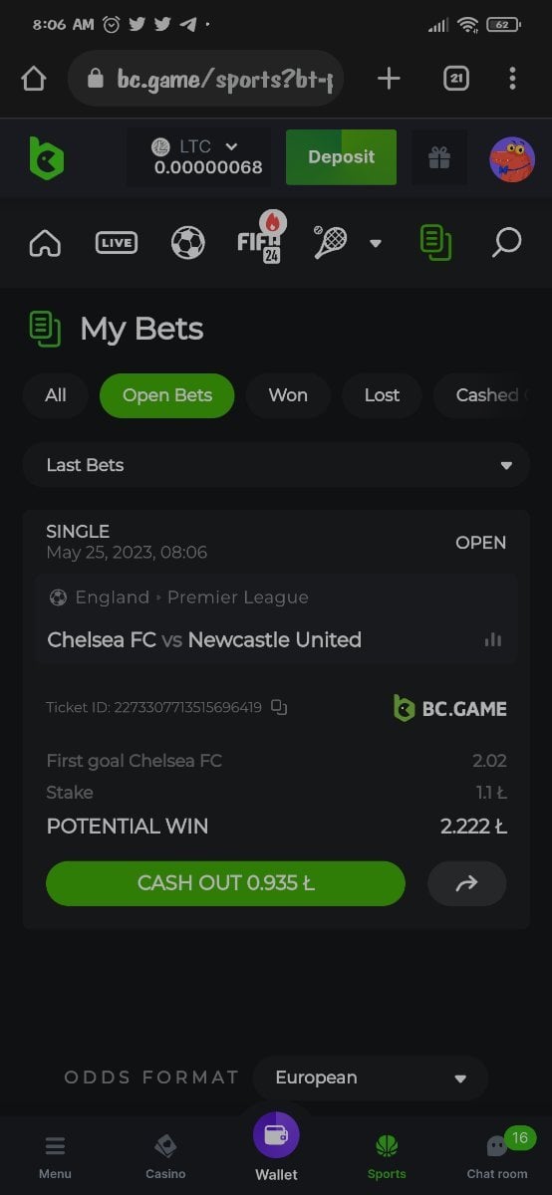Image resolution: width=552 pixels, height=1195 pixels.
Task: Show All bets filter
Action: pos(56,395)
